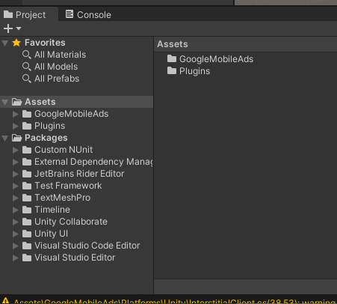337x304 pixels.
Task: Click the warning triangle in status bar
Action: [x=5, y=300]
